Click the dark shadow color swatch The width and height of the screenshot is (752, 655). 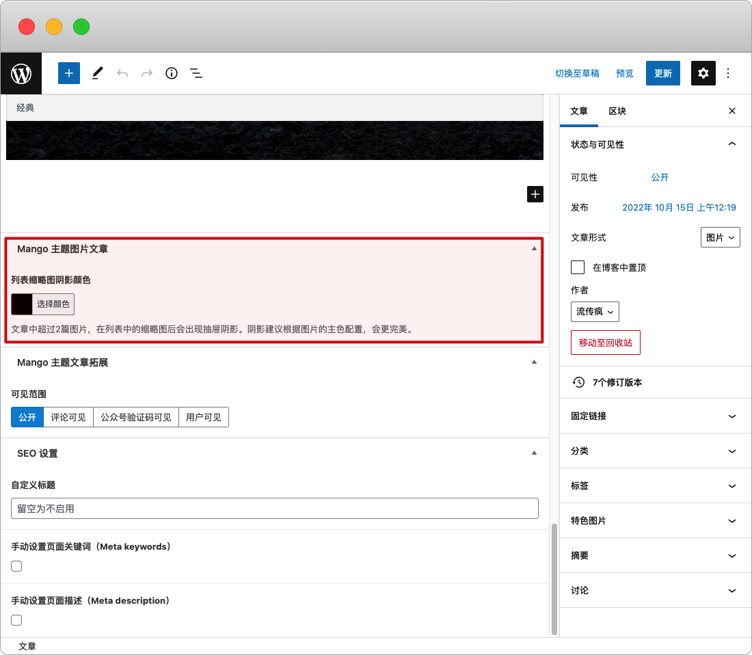point(22,304)
